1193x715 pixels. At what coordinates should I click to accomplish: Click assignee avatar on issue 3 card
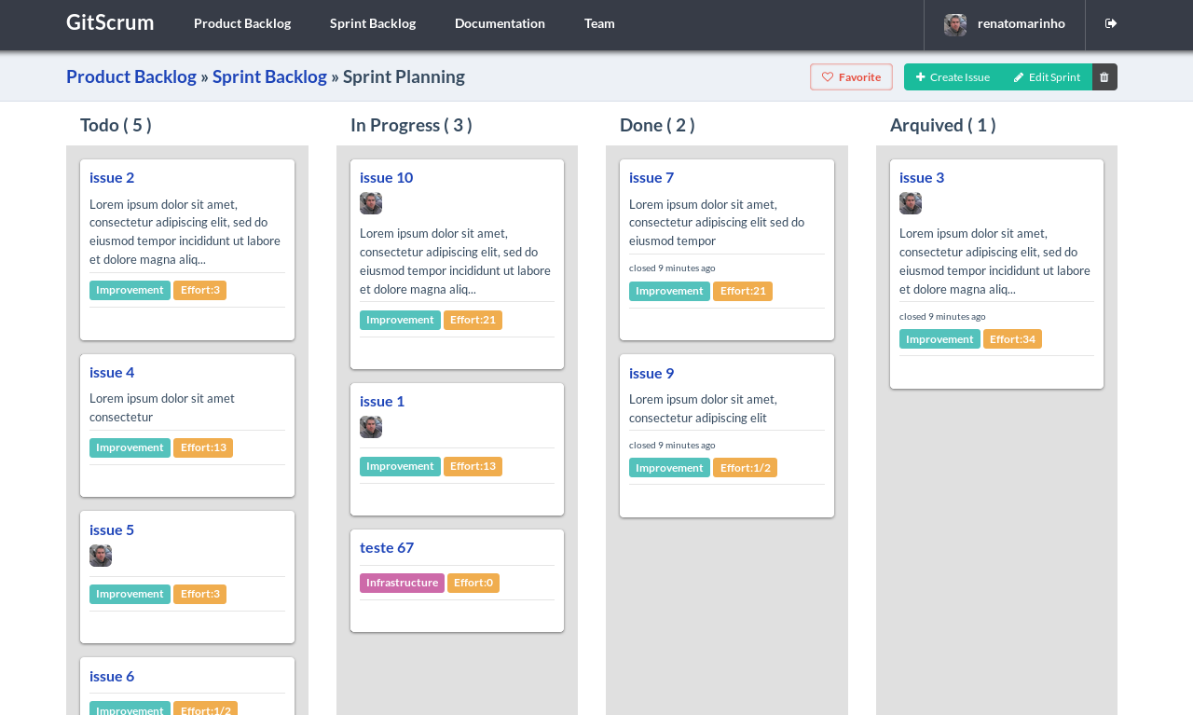click(911, 203)
